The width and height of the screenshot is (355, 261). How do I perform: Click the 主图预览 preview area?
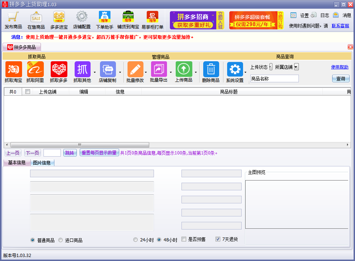pyautogui.click(x=297, y=204)
